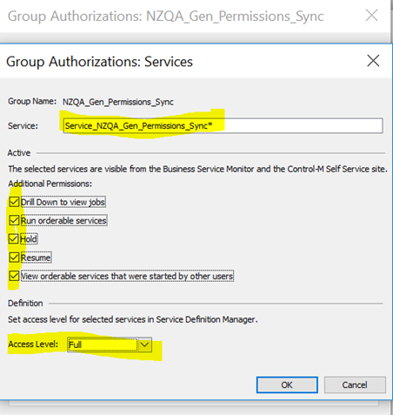Click the Access Level label

[33, 345]
